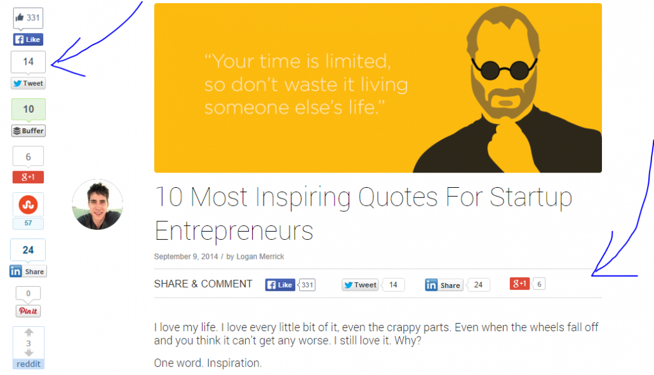
Task: Click the StumbleUpon icon
Action: 27,204
